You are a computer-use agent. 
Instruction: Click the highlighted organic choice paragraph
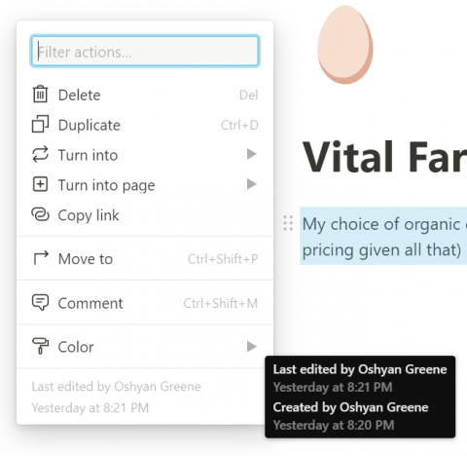coord(383,236)
